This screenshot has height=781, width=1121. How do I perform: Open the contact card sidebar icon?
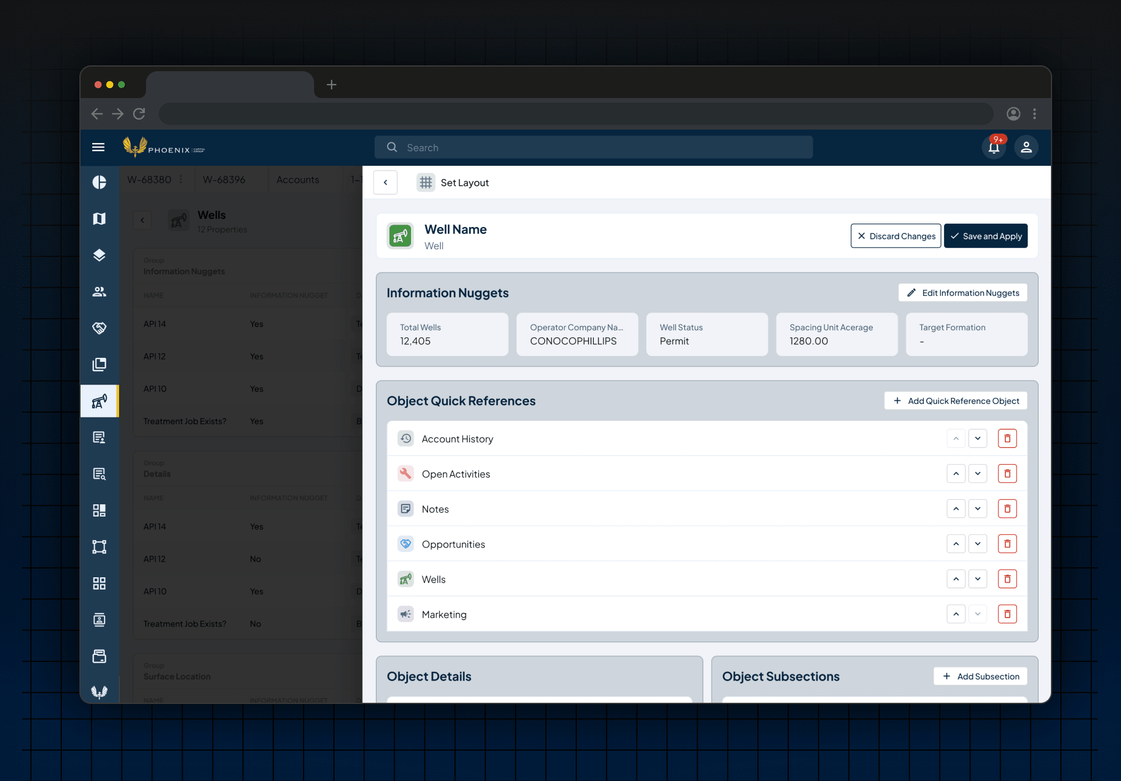point(99,620)
